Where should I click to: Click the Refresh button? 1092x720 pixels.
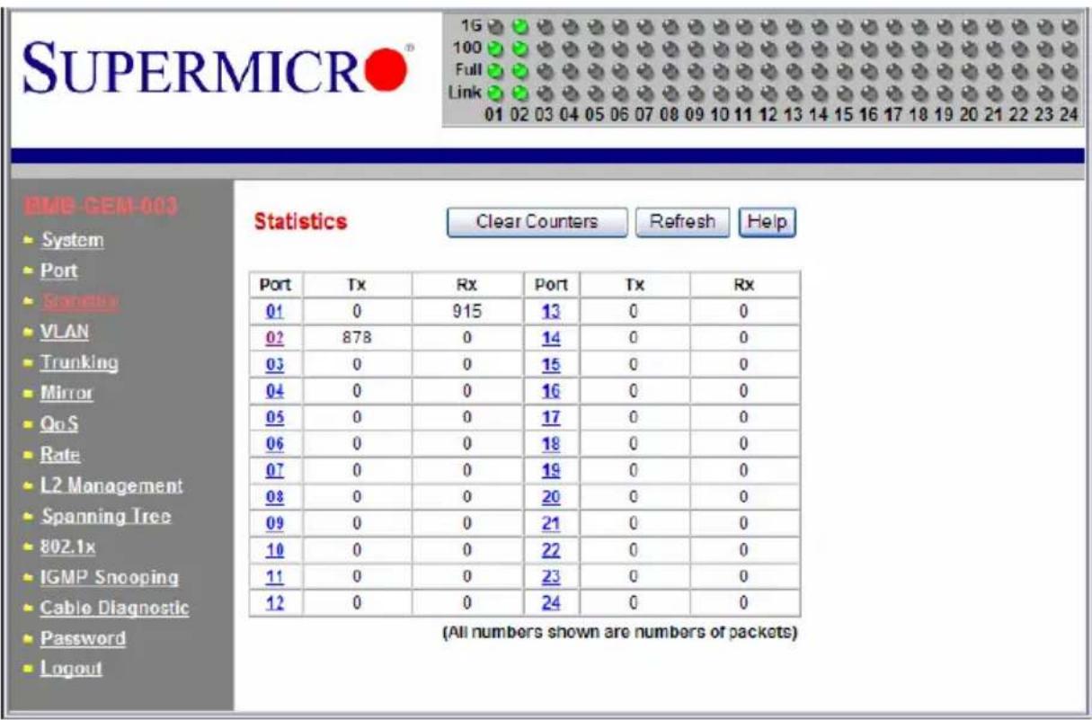(683, 222)
